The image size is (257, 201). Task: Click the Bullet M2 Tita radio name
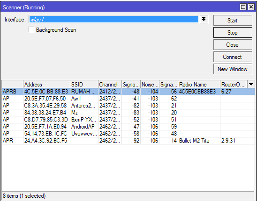(x=194, y=141)
